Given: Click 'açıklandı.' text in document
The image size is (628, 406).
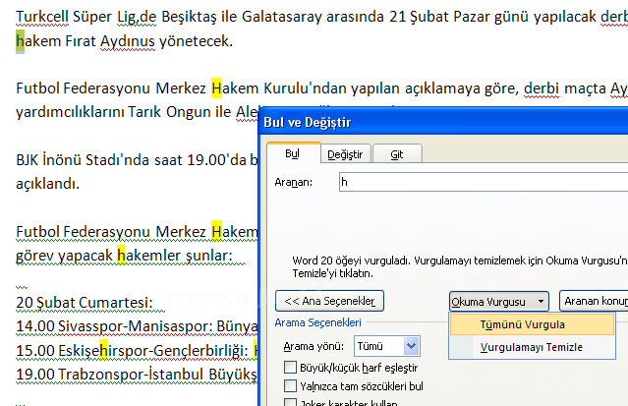Looking at the screenshot, I should pos(48,184).
